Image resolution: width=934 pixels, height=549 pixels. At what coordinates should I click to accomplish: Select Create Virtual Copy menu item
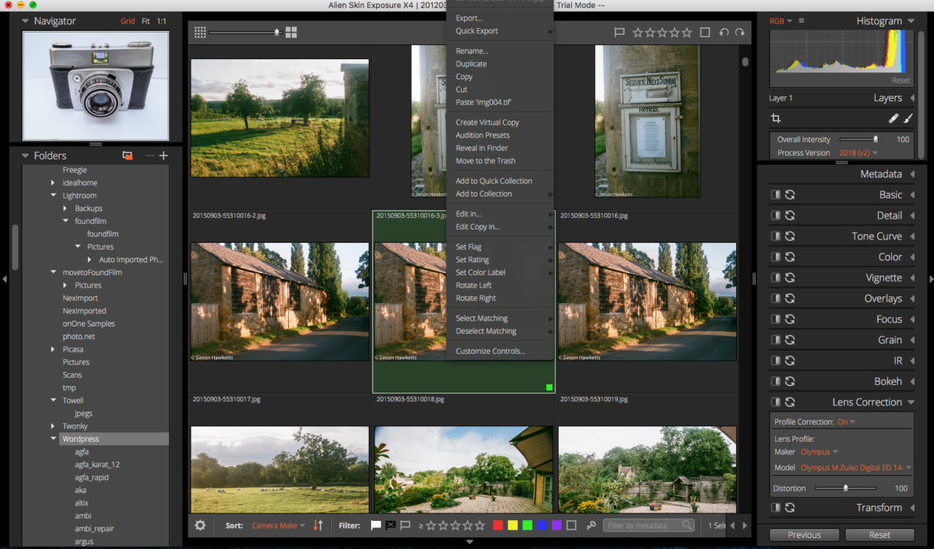coord(500,122)
